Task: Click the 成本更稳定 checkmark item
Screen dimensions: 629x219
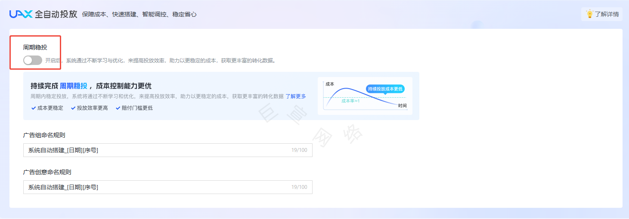Action: [47, 108]
